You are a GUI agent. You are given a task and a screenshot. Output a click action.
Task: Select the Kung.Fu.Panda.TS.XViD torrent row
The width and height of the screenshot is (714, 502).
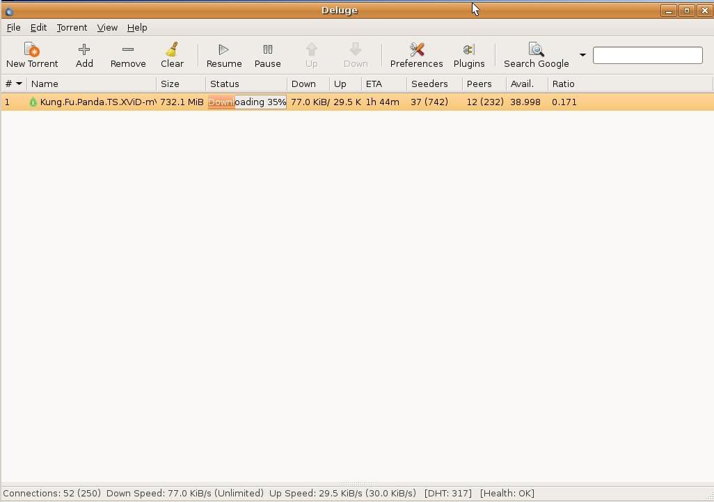(x=358, y=102)
